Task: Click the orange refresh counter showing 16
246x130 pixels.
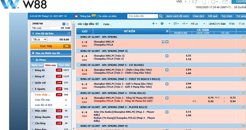Action: coord(242,24)
